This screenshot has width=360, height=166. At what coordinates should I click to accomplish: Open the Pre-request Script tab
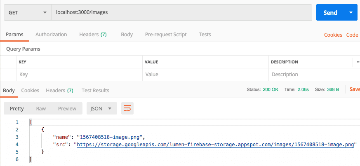[x=165, y=35]
